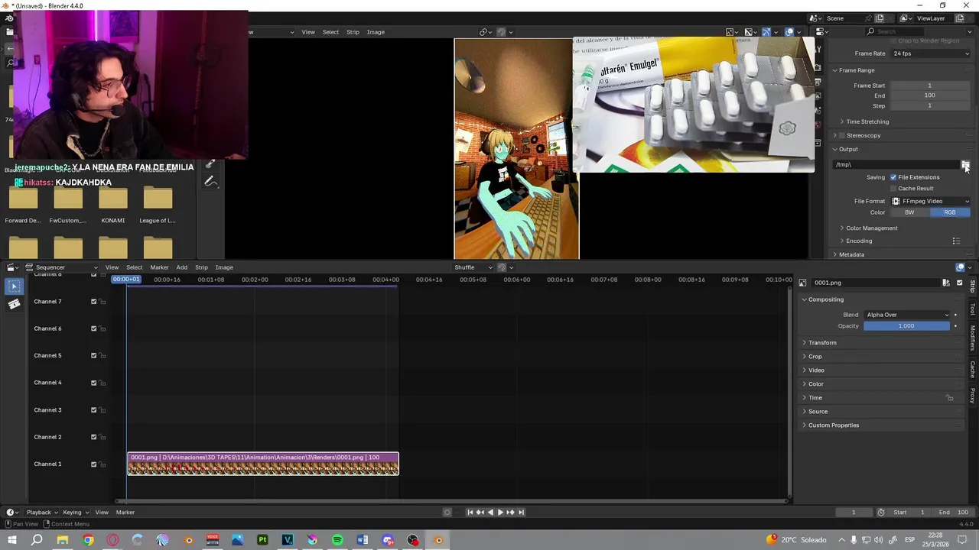The image size is (979, 550).
Task: Open the File Format FFmpeg Video dropdown
Action: coord(931,201)
